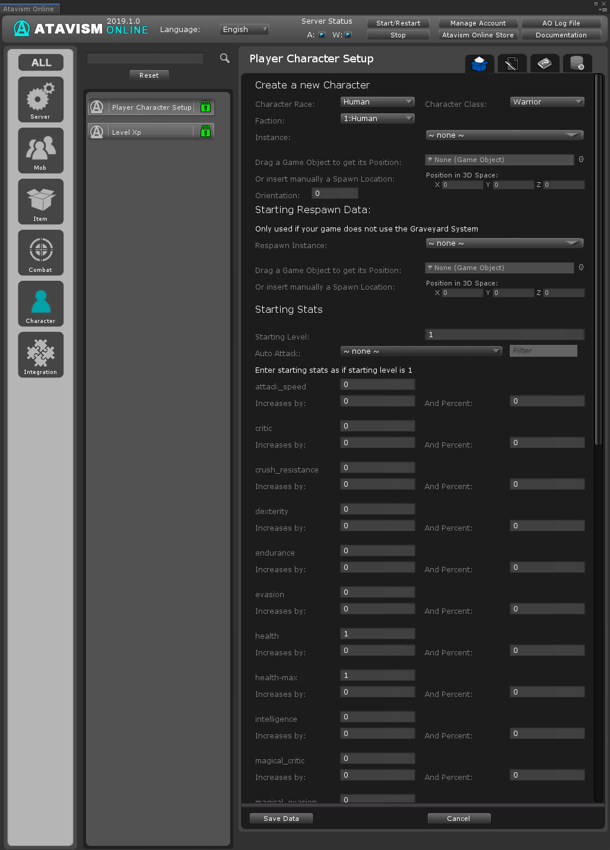The height and width of the screenshot is (850, 610).
Task: Pick object for first Game Object field
Action: tap(581, 160)
